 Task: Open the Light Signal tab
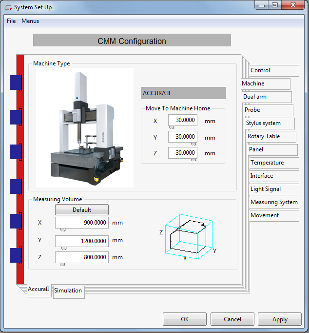pyautogui.click(x=274, y=189)
